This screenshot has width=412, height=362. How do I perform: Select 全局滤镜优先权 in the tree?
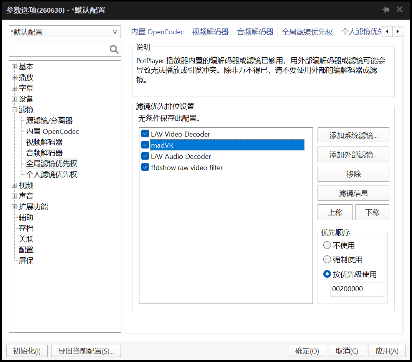pyautogui.click(x=51, y=163)
